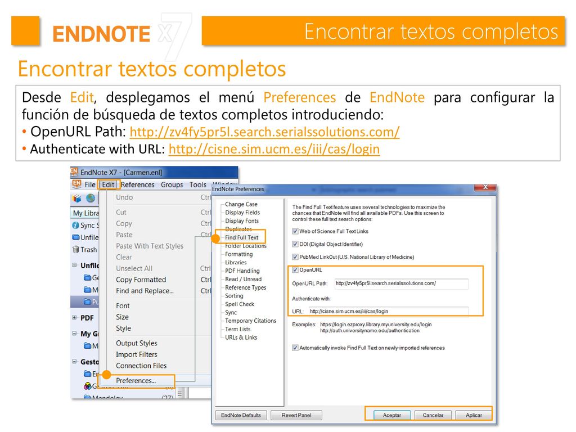Screen dimensions: 576x432
Task: Select Term Lists preferences category
Action: pos(238,329)
